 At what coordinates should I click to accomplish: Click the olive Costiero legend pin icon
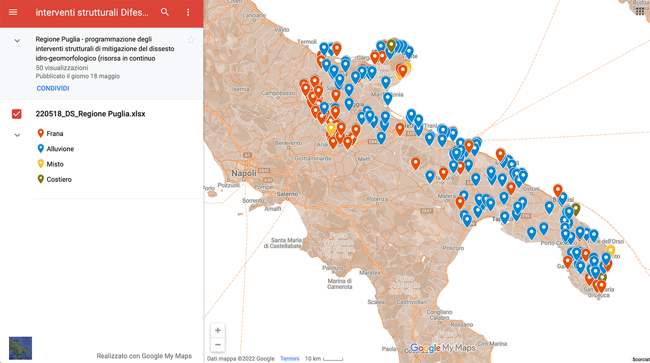coord(41,179)
